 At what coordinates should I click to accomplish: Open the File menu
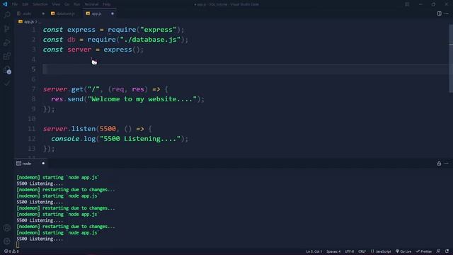[x=15, y=4]
